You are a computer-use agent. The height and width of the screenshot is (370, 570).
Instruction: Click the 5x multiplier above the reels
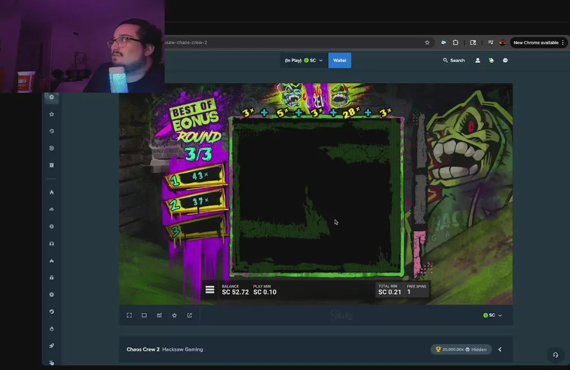click(x=282, y=113)
